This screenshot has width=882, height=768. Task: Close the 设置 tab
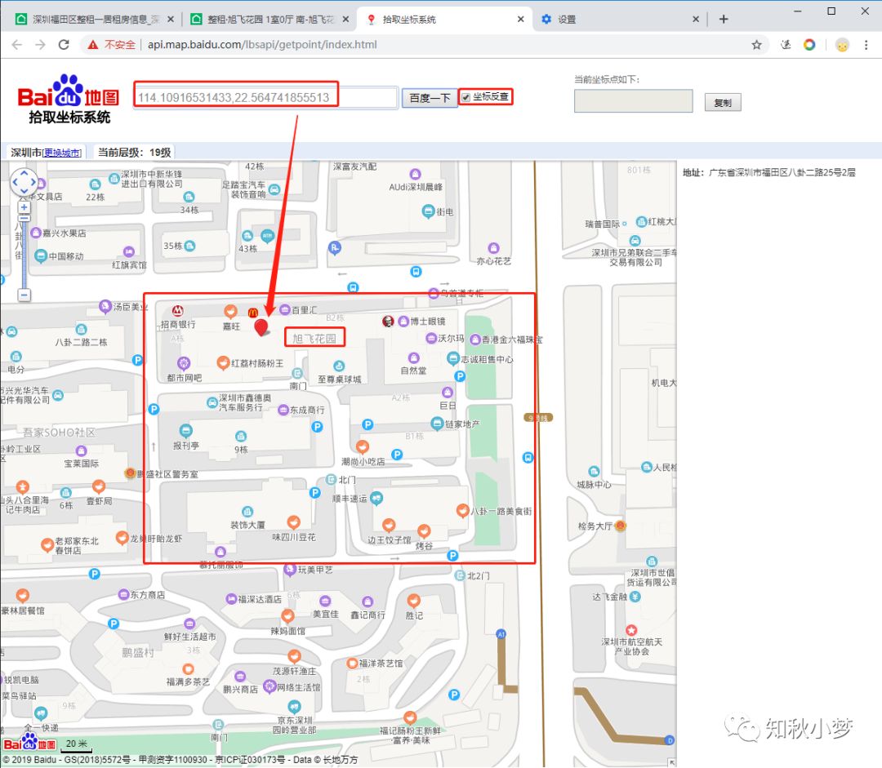pyautogui.click(x=696, y=19)
